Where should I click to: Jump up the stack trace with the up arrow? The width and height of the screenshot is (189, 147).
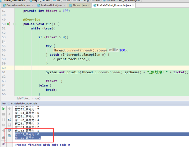click(9, 109)
